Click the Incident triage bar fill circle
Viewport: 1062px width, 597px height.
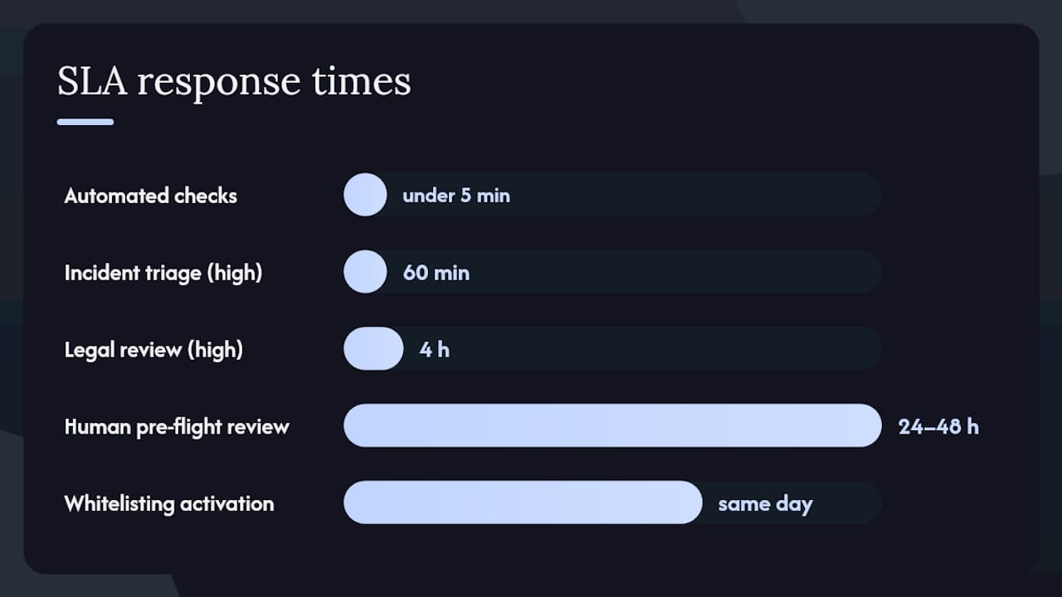tap(365, 272)
